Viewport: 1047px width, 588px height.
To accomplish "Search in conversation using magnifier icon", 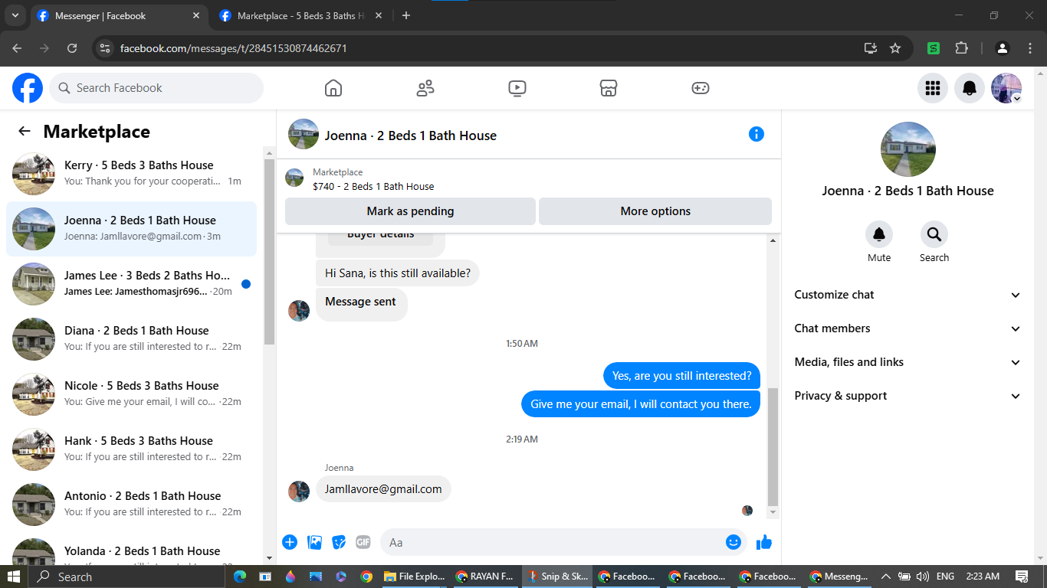I will [x=934, y=234].
